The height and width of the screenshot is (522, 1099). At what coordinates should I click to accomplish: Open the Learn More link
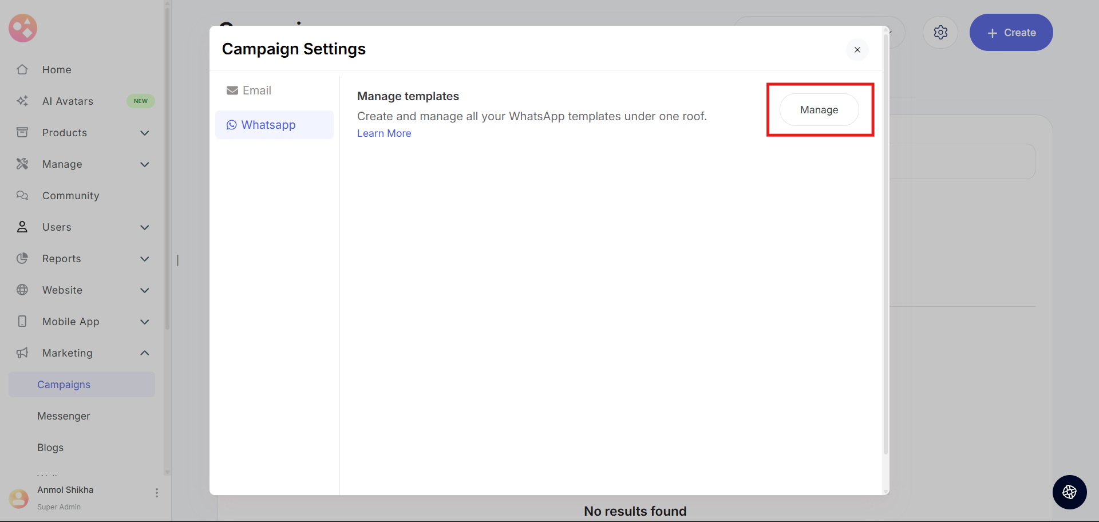point(384,133)
